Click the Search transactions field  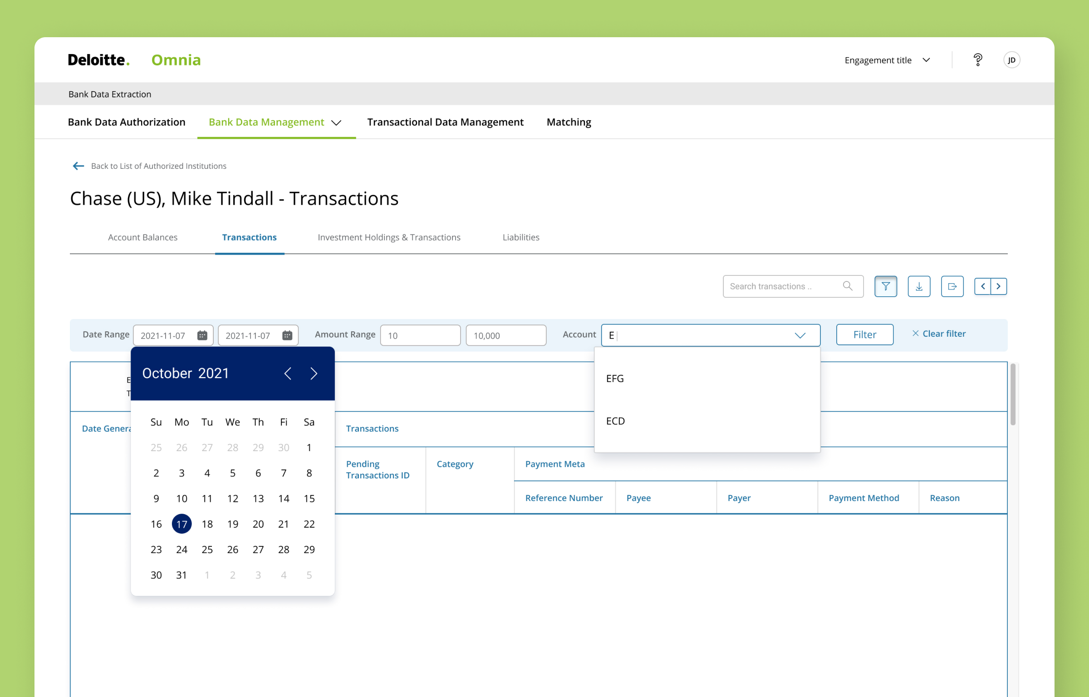pos(793,286)
